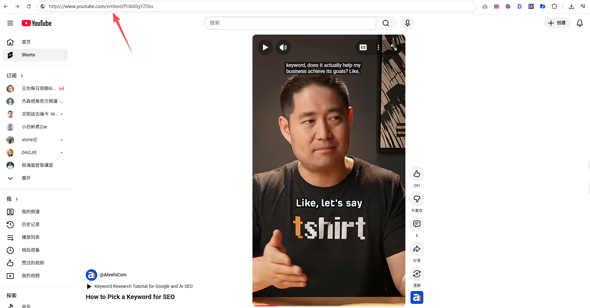
Task: Click the 搜索 search input field
Action: tap(290, 23)
